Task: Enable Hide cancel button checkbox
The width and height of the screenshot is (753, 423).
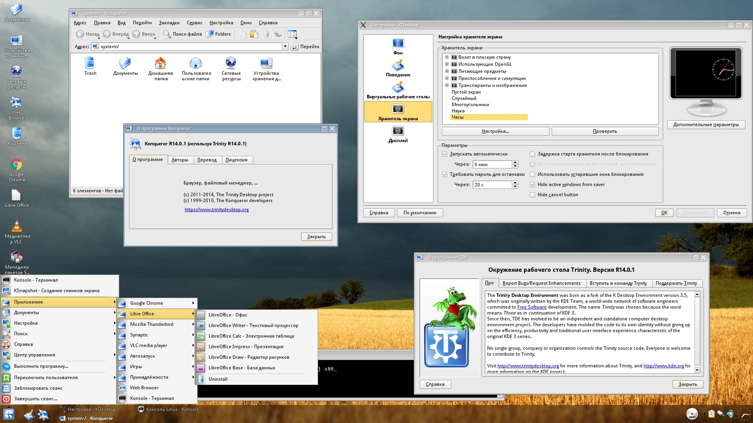Action: pos(532,195)
